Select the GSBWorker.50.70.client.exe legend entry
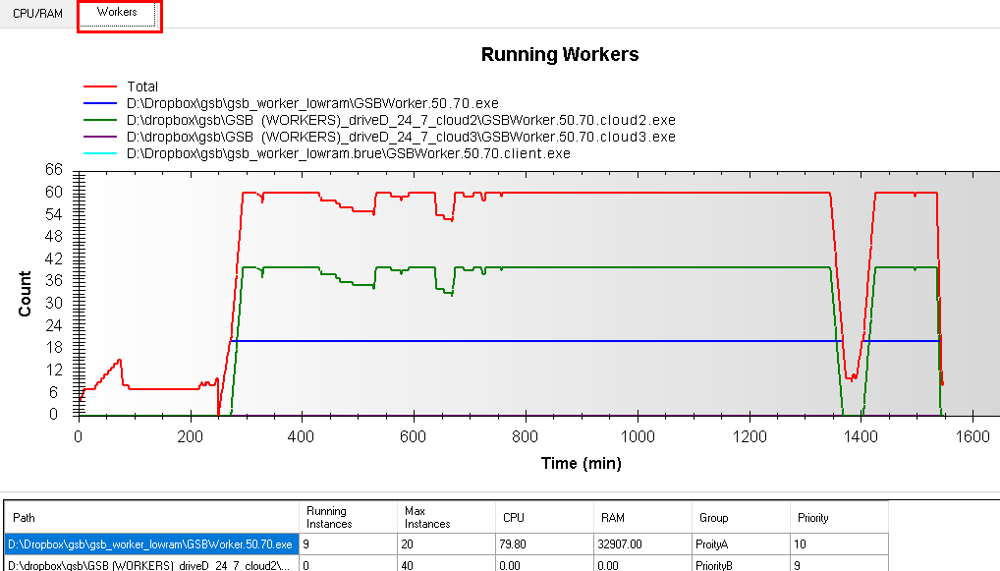1000x571 pixels. 348,153
